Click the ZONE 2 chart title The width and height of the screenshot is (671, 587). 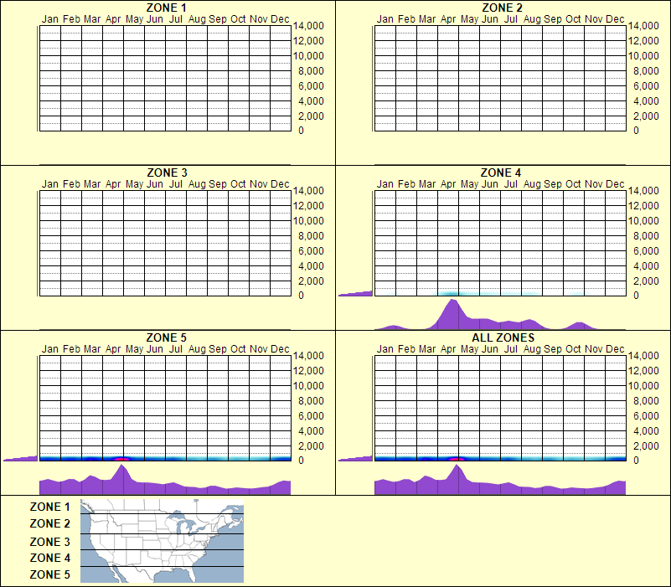[x=502, y=8]
